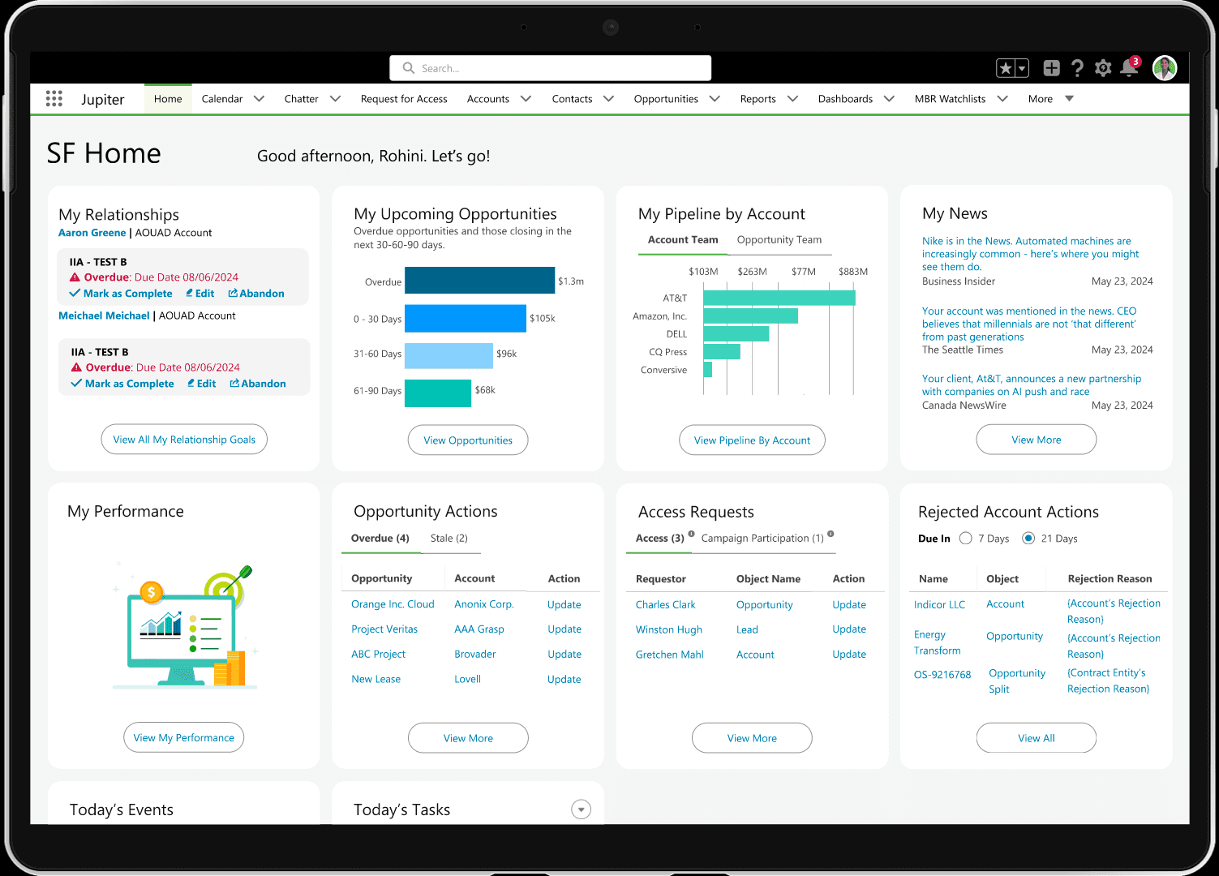Click the Favorites star icon

click(1006, 69)
